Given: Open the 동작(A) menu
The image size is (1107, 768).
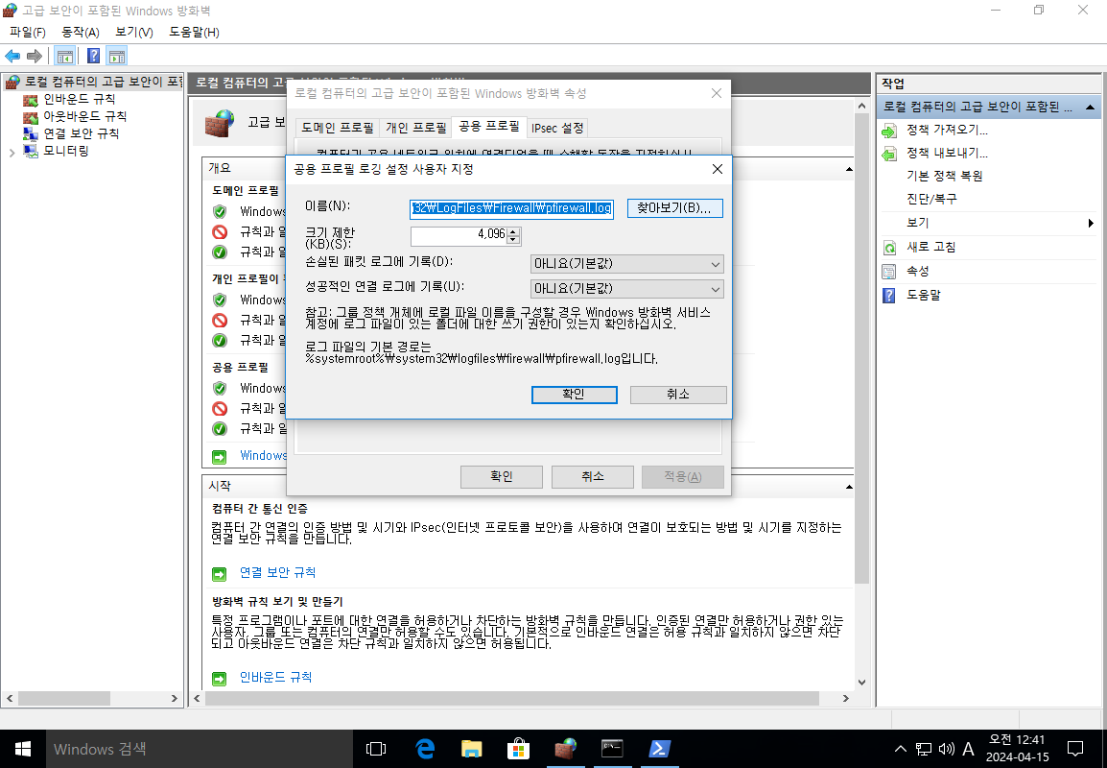Looking at the screenshot, I should click(x=81, y=33).
